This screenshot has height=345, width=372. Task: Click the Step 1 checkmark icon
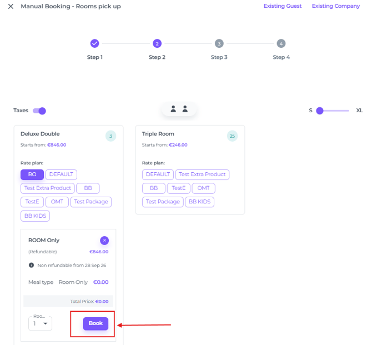[94, 43]
